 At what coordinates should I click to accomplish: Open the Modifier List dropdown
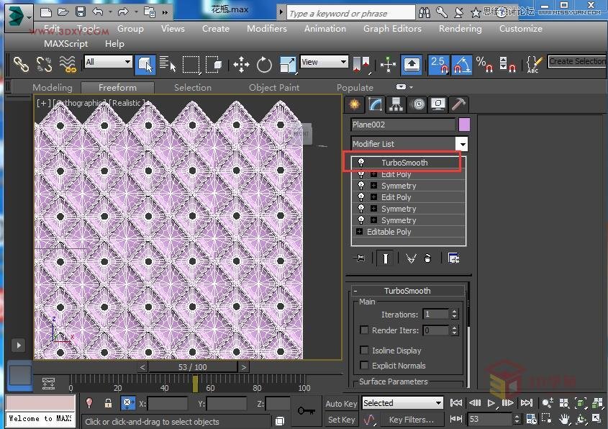461,144
